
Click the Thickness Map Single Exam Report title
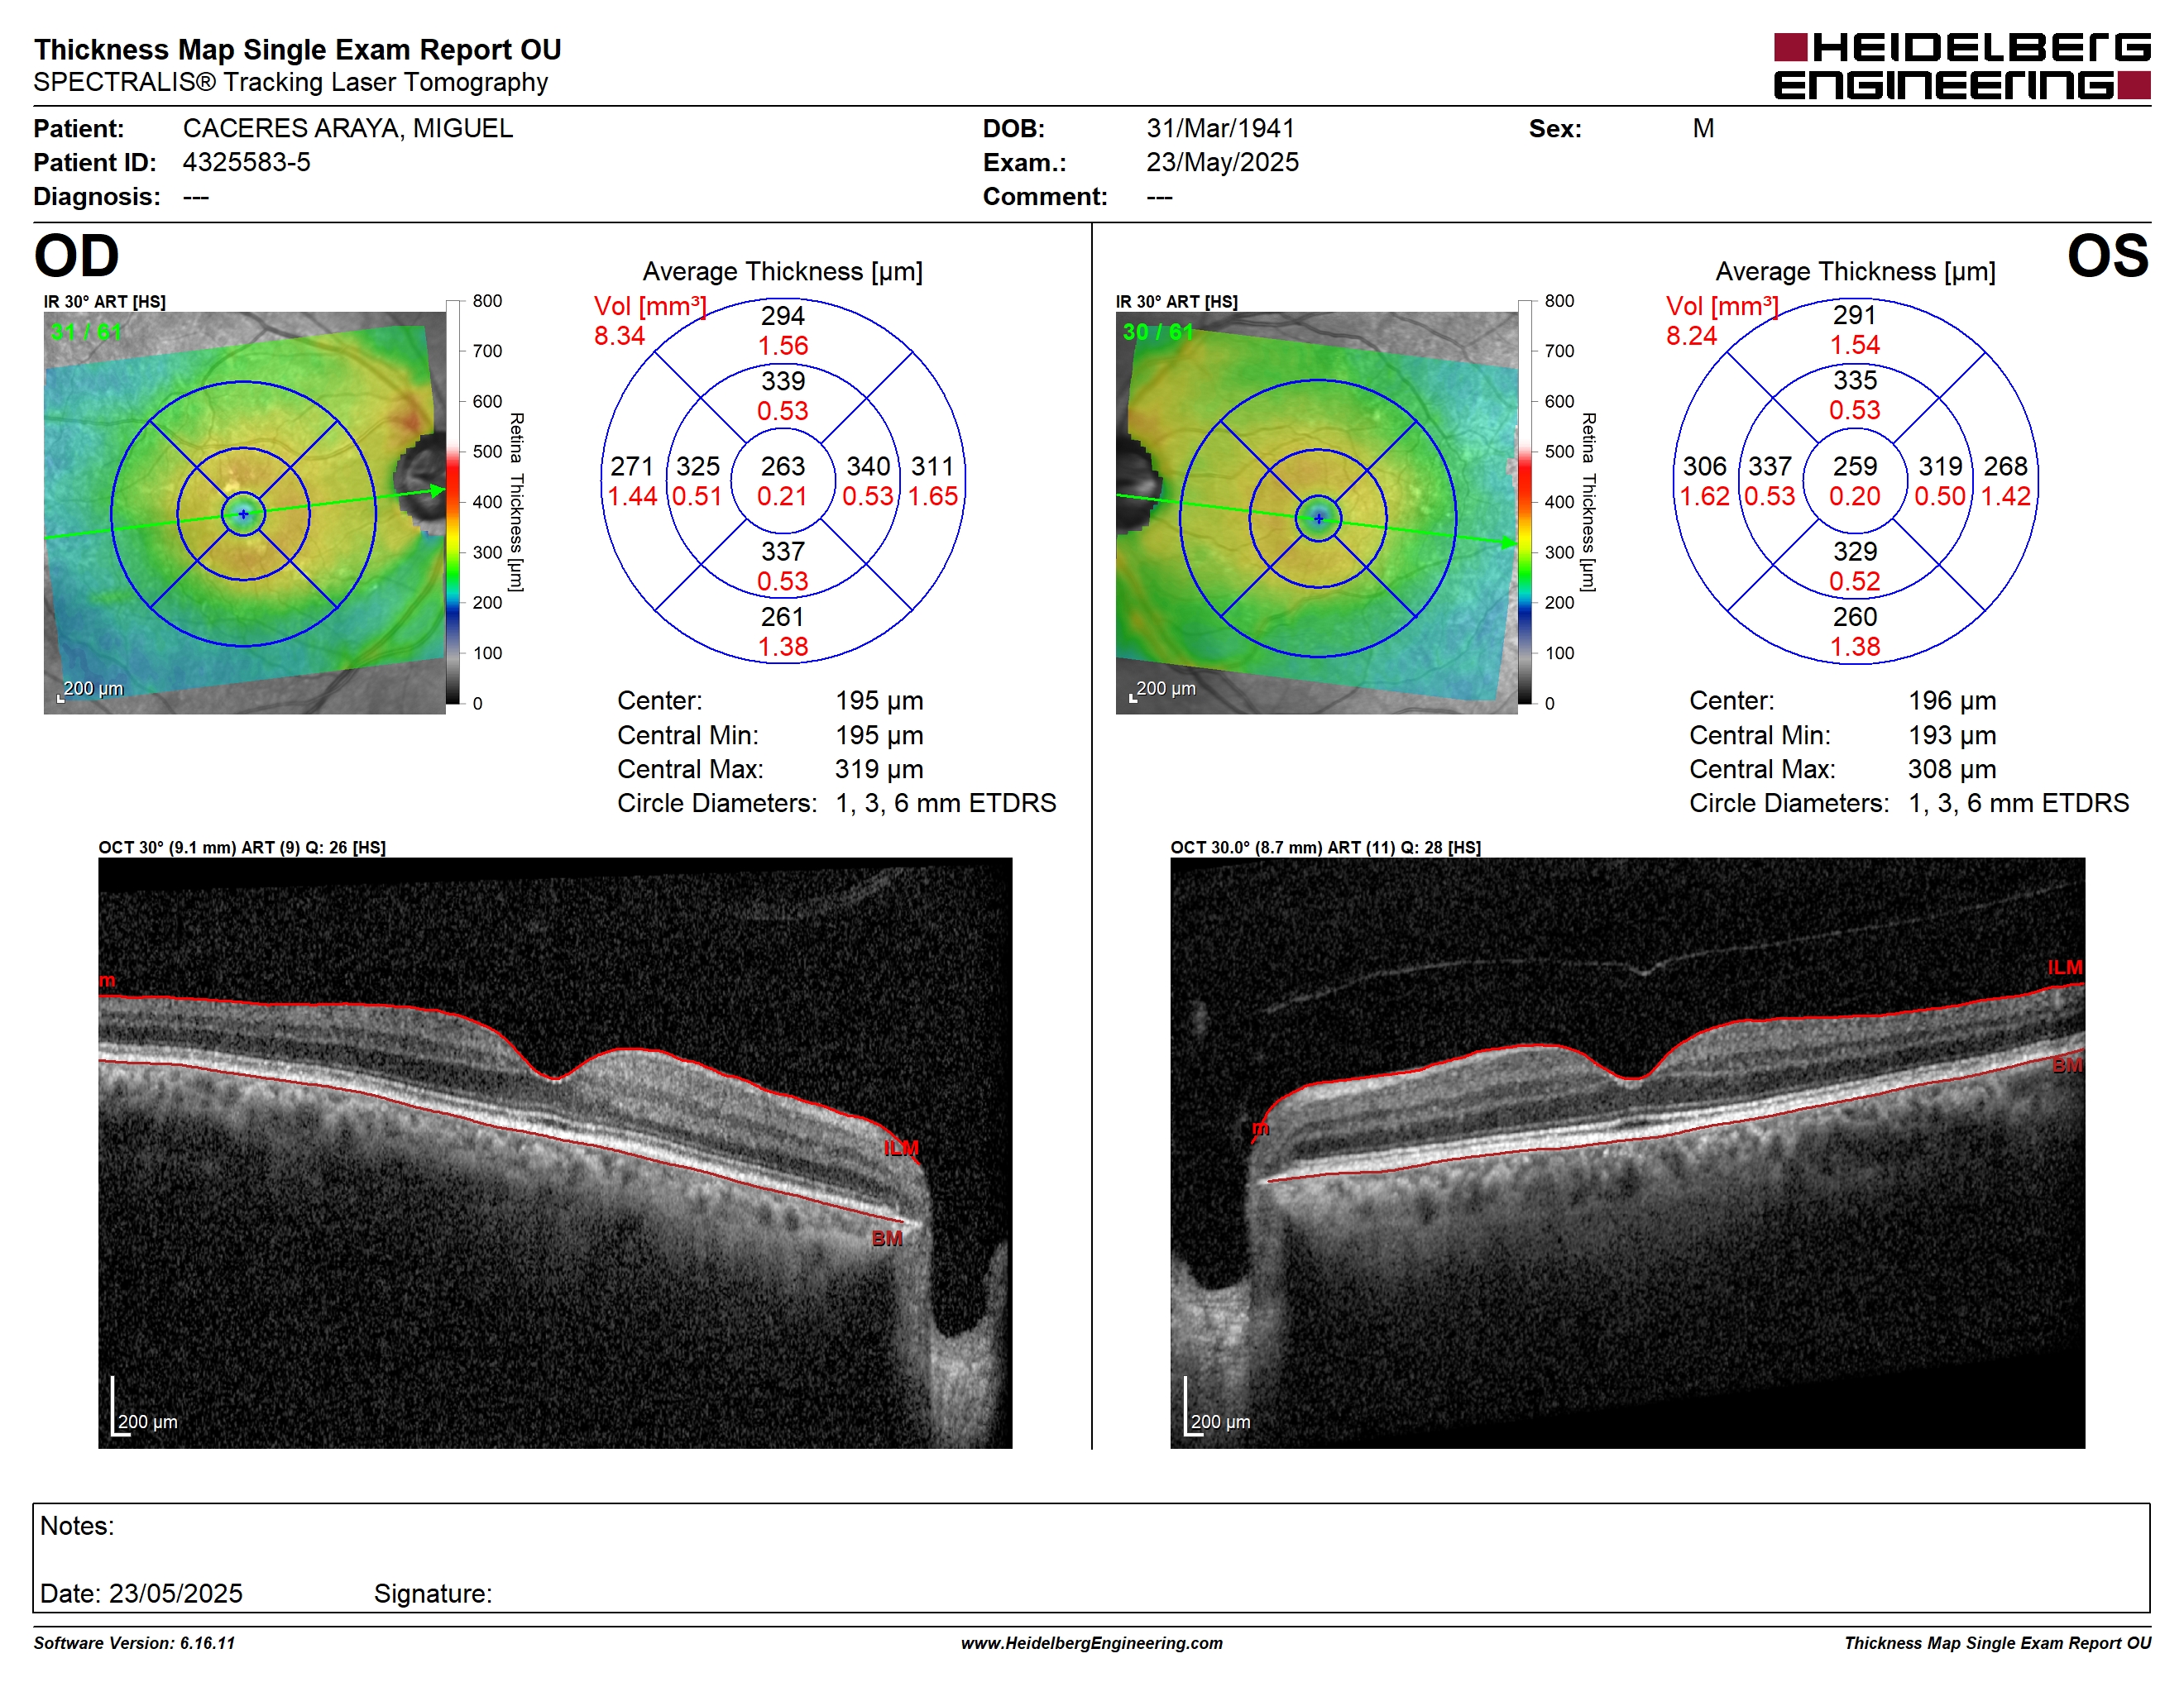pyautogui.click(x=298, y=49)
